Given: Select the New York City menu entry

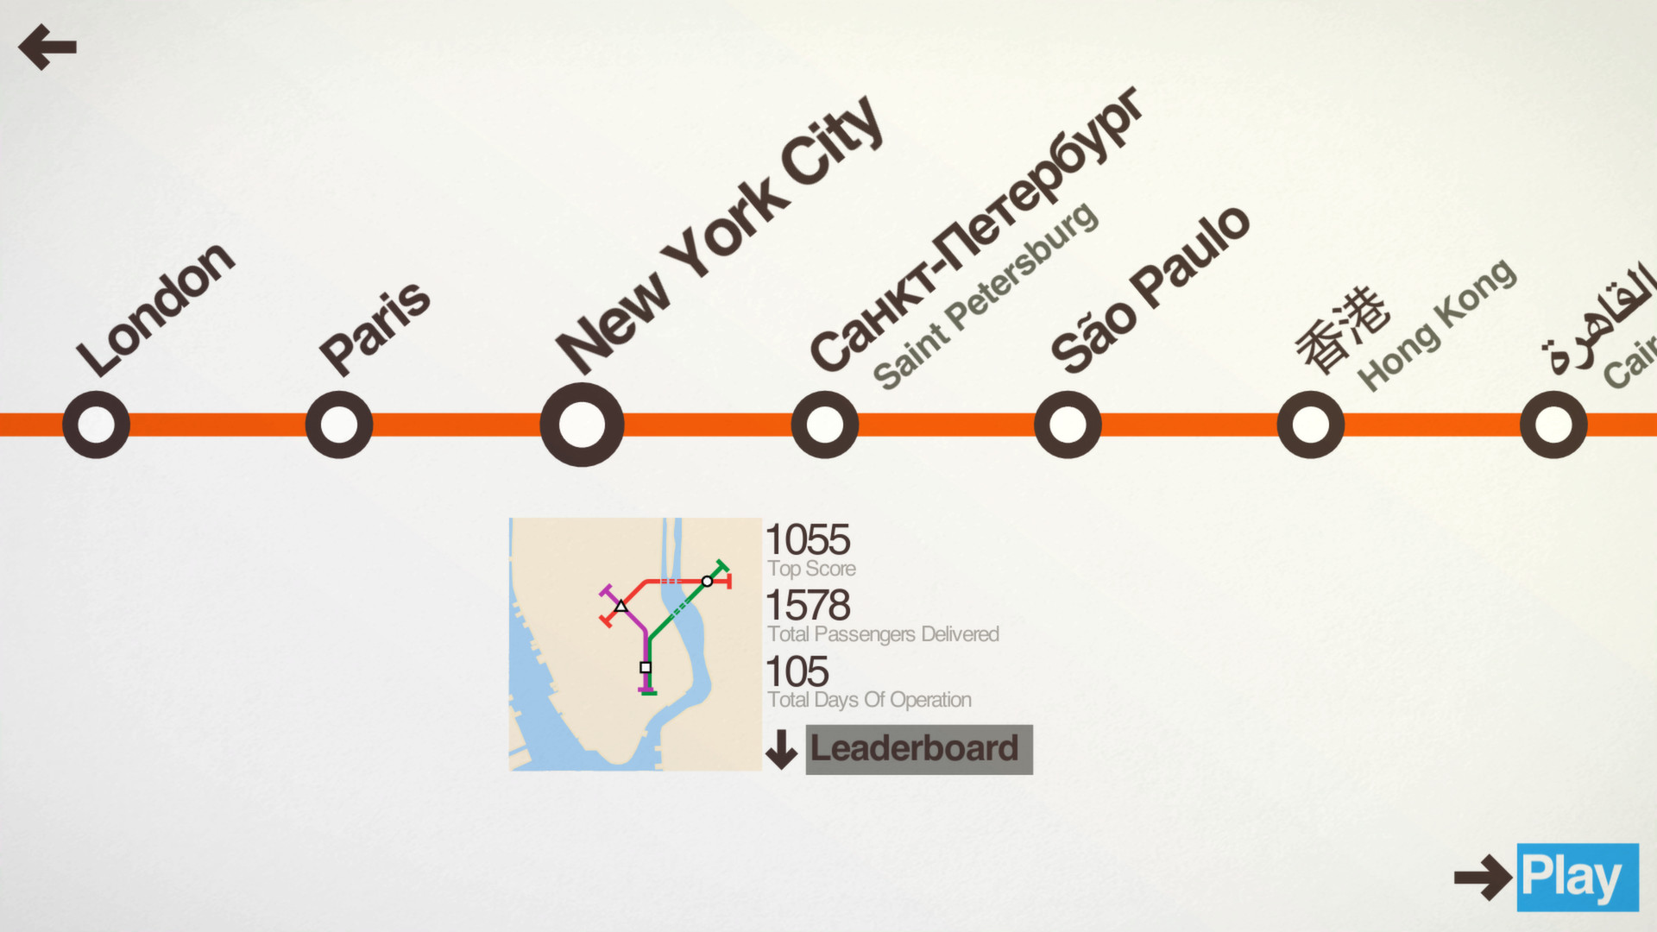Looking at the screenshot, I should click(x=582, y=424).
